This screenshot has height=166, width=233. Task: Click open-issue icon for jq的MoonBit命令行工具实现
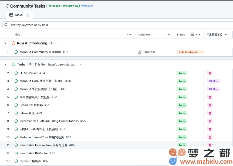click(16, 129)
